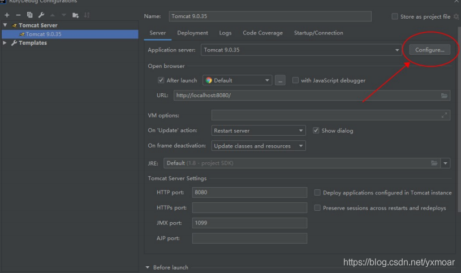Move configuration up arrow
The width and height of the screenshot is (461, 273).
click(53, 15)
